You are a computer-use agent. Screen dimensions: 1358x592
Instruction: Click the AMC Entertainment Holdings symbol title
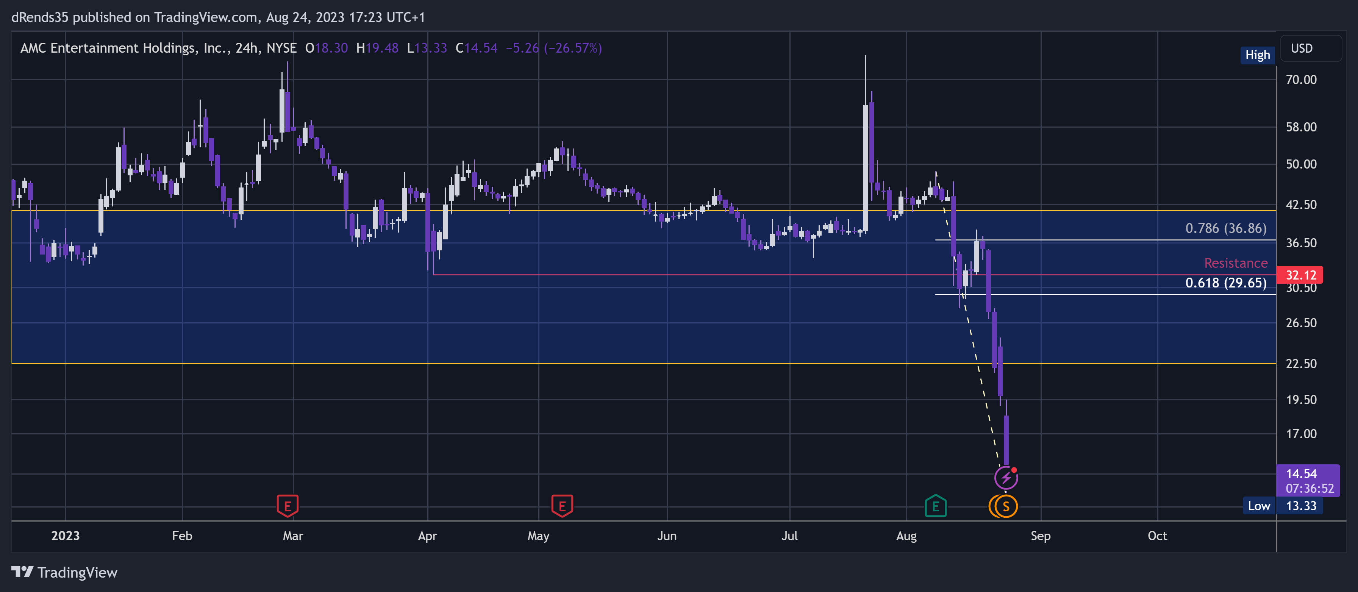coord(158,48)
